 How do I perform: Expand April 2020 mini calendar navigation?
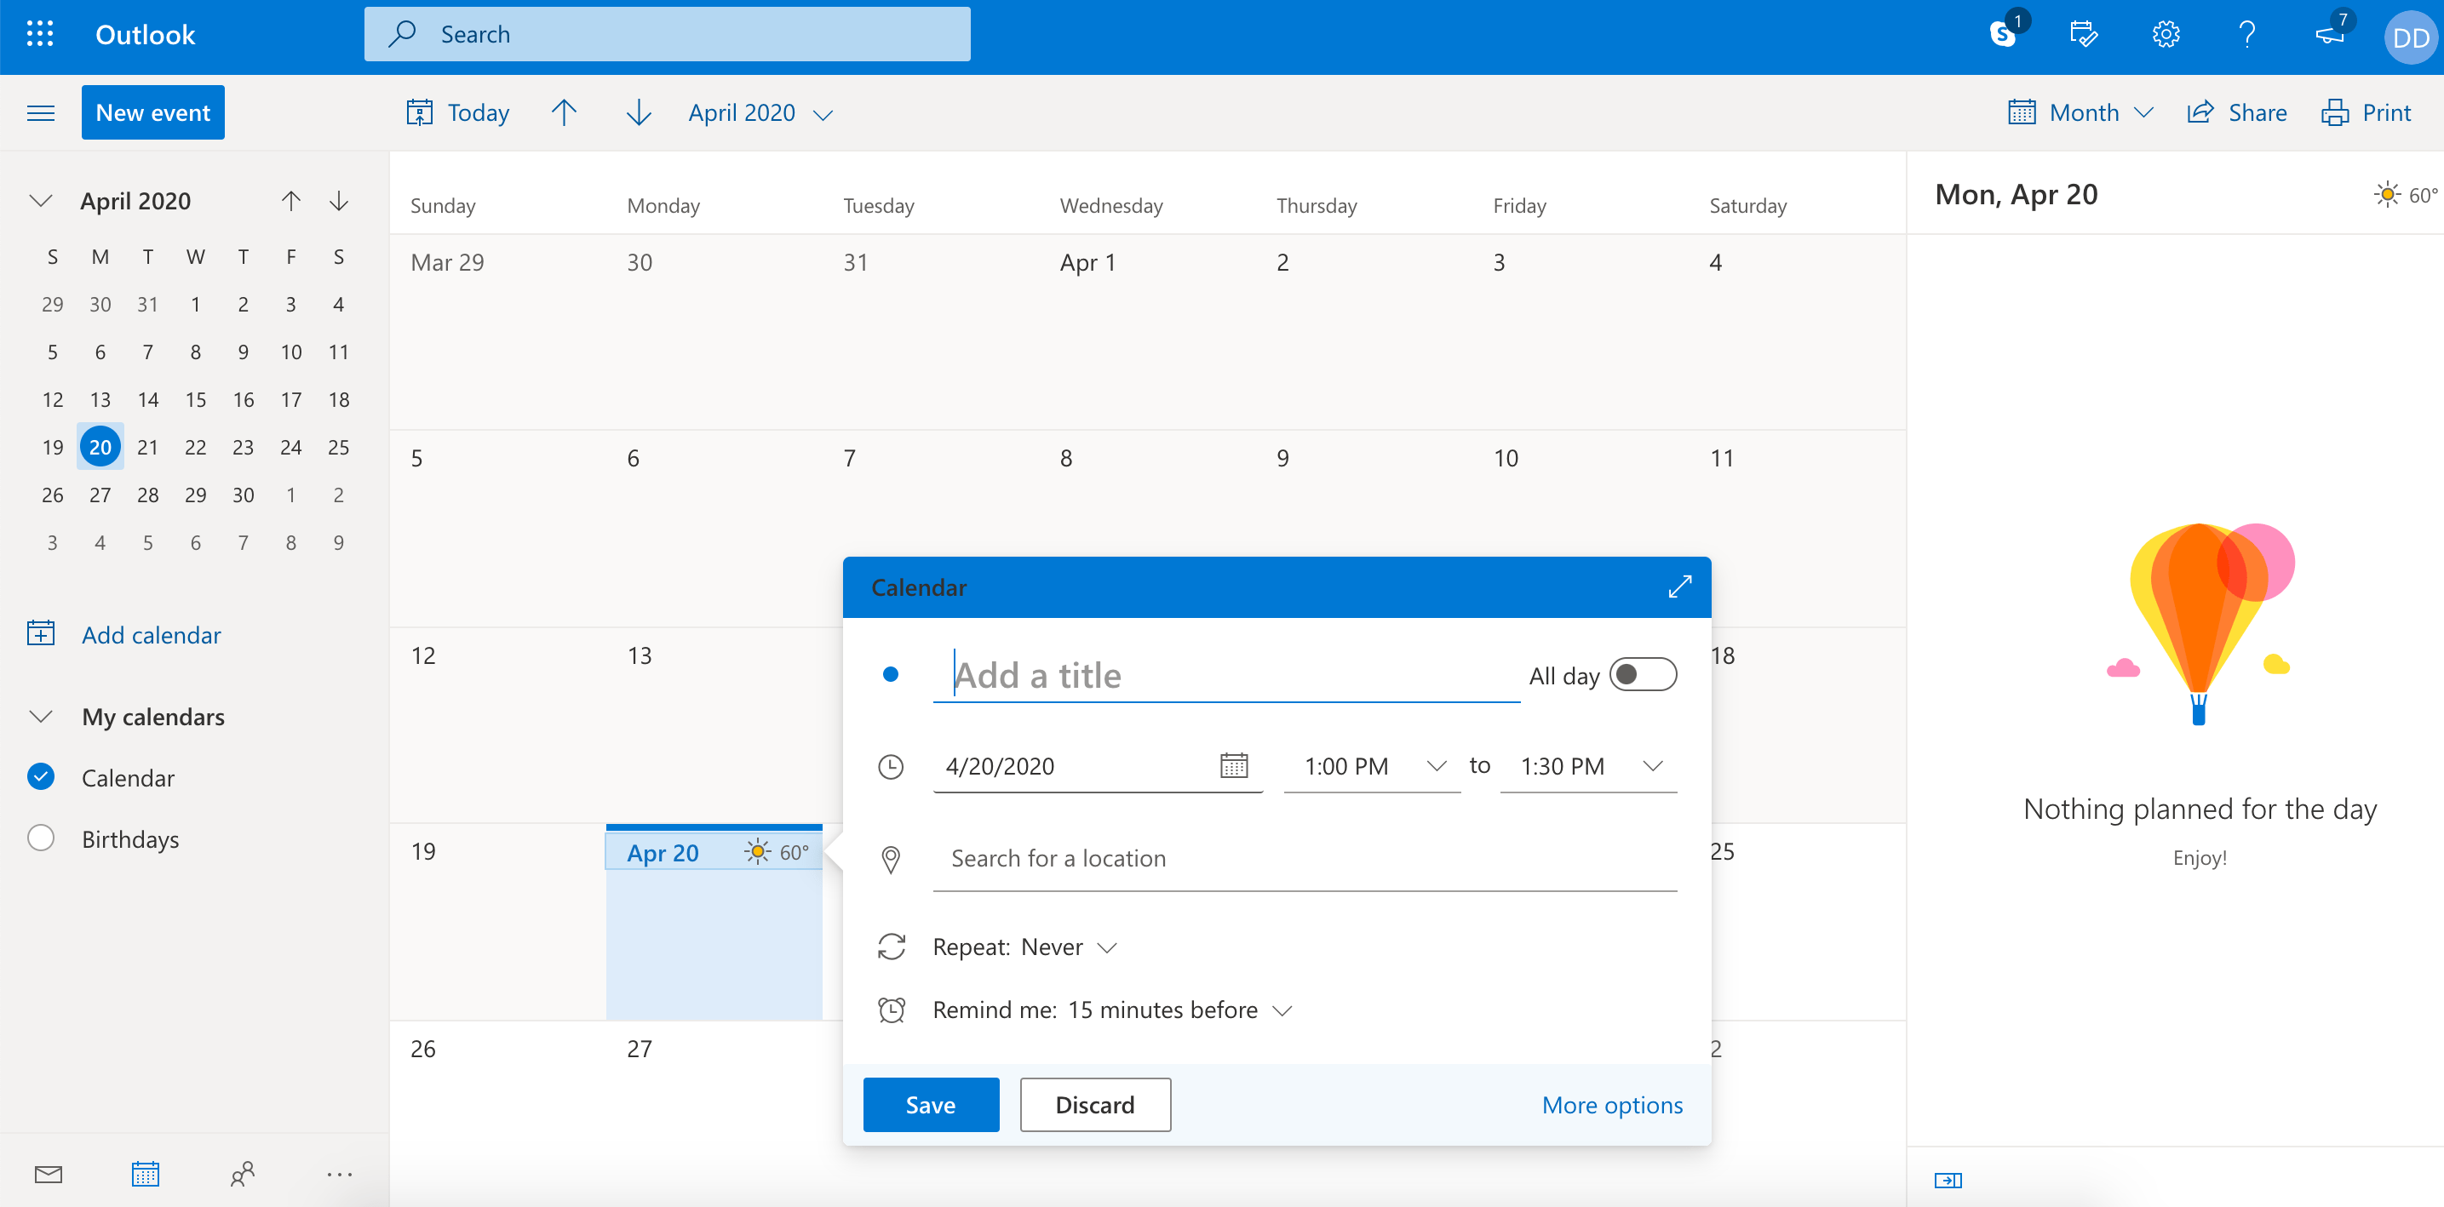coord(41,199)
